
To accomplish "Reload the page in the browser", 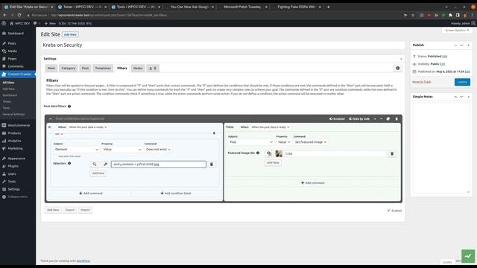I will (19, 15).
